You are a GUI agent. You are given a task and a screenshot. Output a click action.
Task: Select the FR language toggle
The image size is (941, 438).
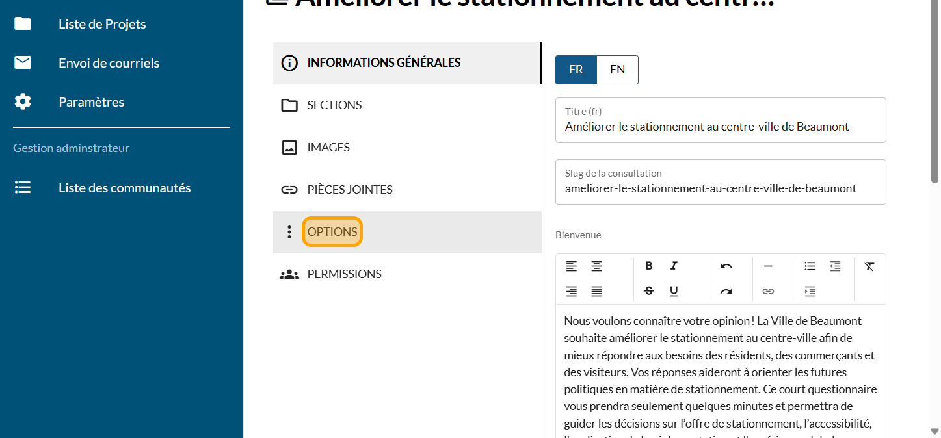pyautogui.click(x=576, y=70)
